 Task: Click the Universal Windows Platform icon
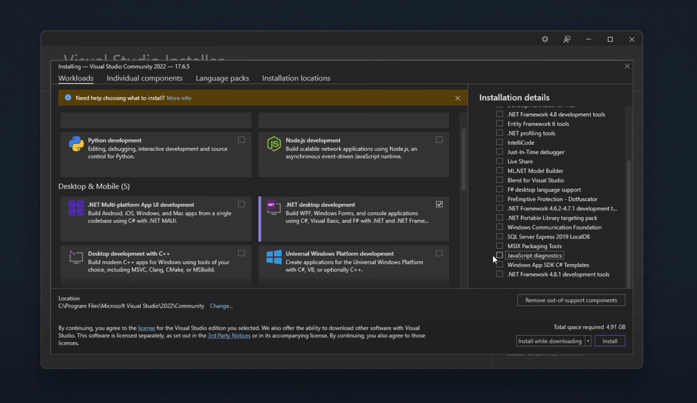(274, 257)
